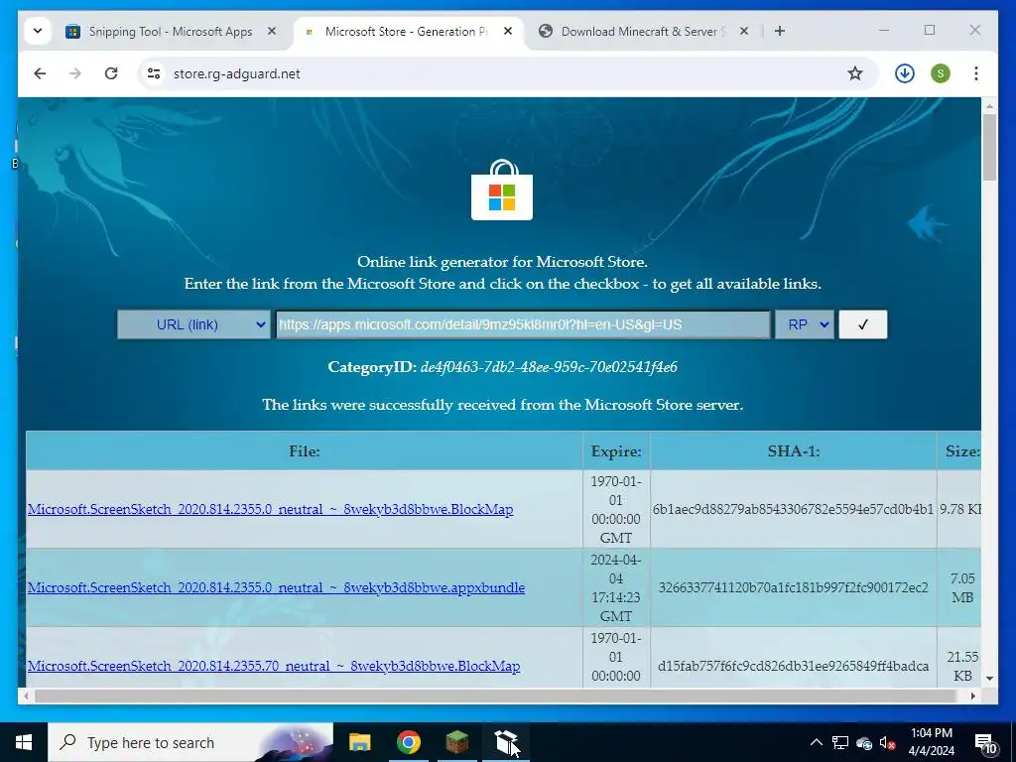Open the green S profile avatar
1016x762 pixels.
point(941,73)
